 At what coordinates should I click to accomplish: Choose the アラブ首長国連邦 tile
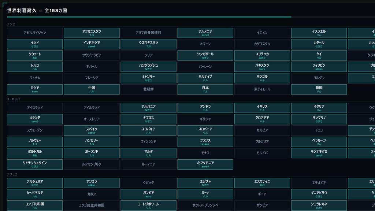(x=149, y=33)
